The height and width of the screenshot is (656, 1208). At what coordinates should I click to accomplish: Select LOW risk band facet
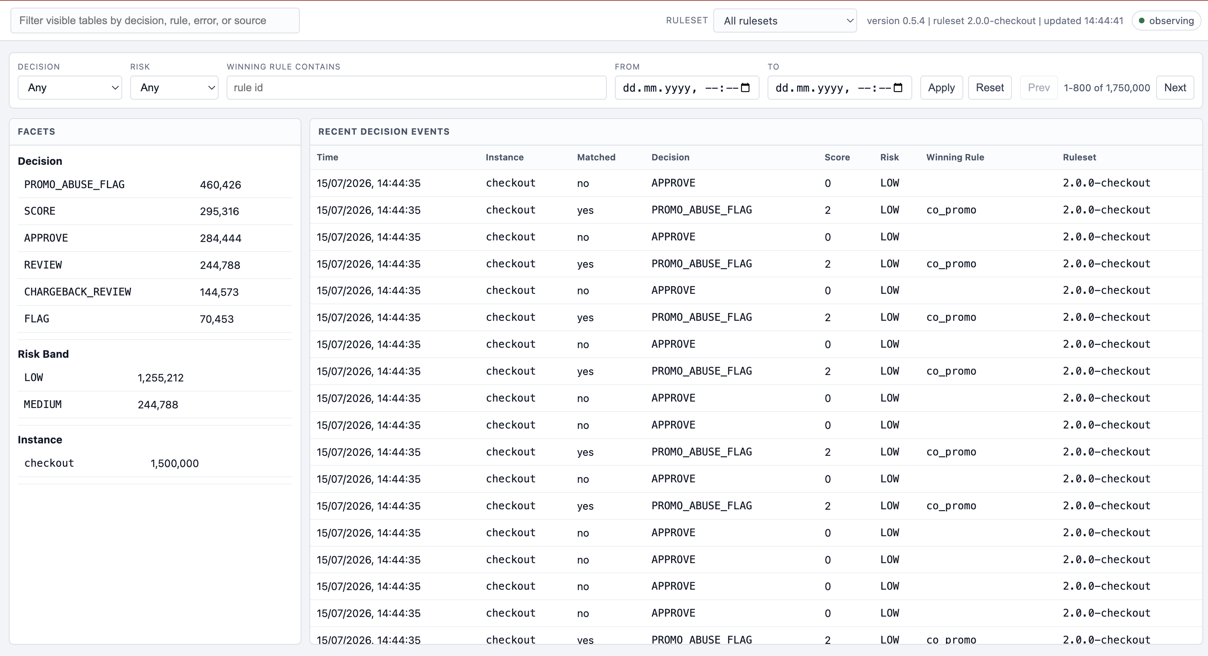click(155, 378)
